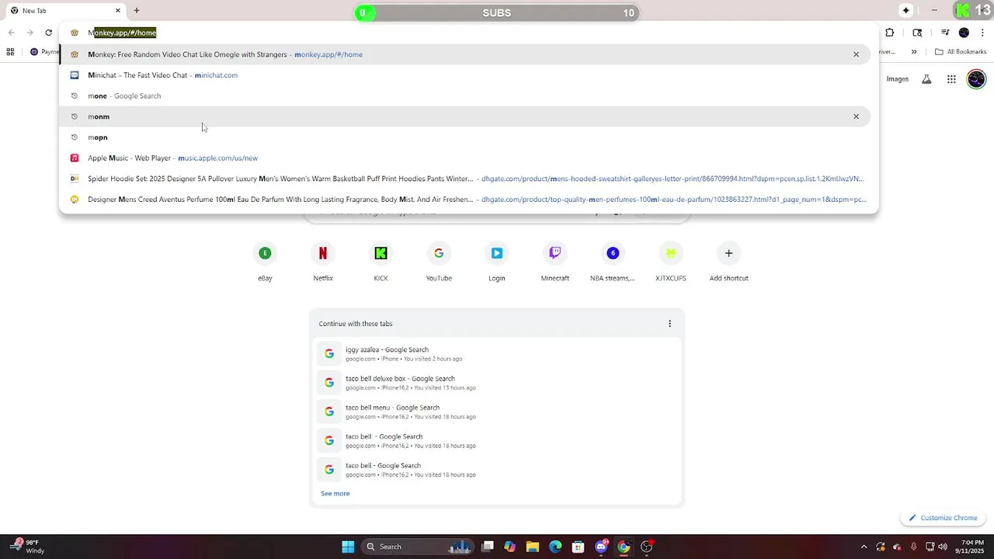Click the Gemini sparkle button in title bar
The width and height of the screenshot is (994, 559).
pos(905,11)
